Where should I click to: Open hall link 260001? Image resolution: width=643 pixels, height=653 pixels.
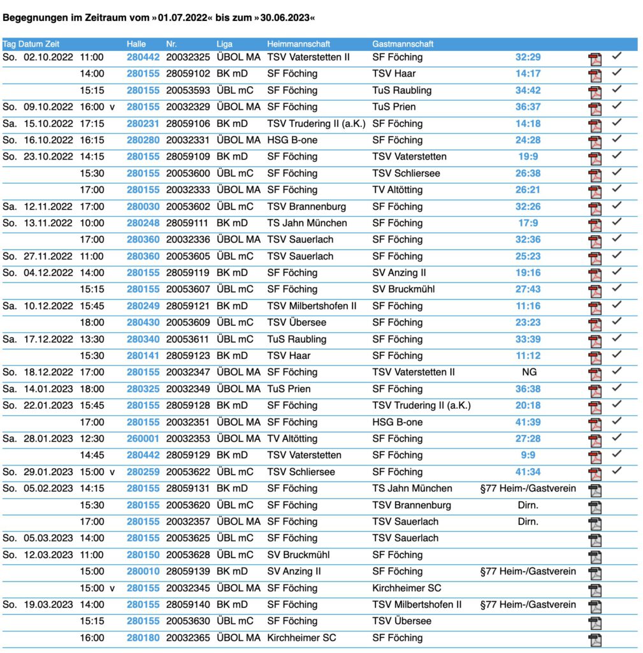click(x=143, y=439)
